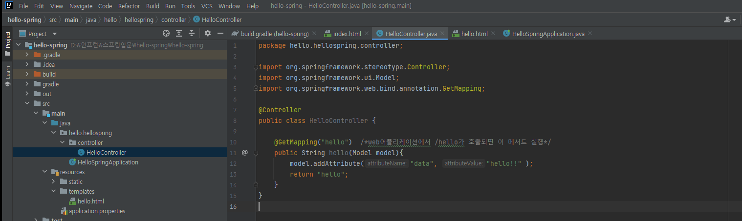Image resolution: width=742 pixels, height=221 pixels.
Task: Hide the Project panel with minus icon
Action: 220,33
